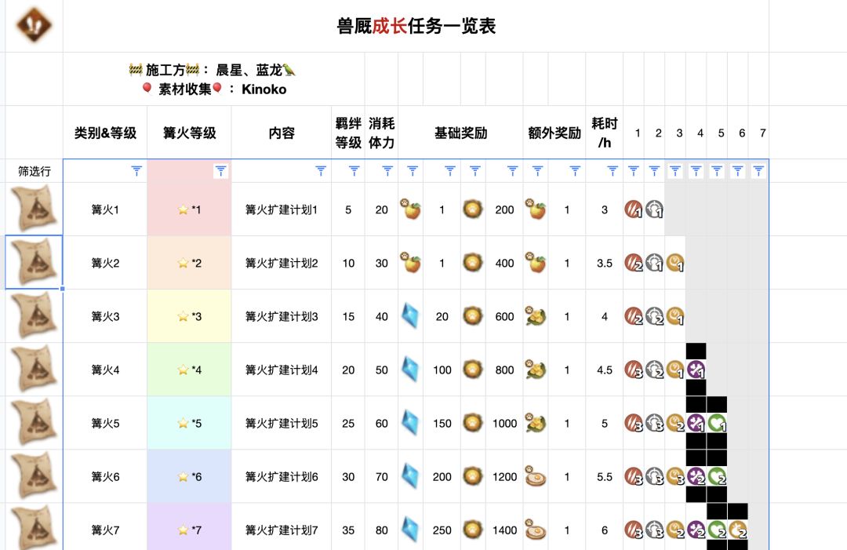Click the gold skill icon in 篝火2 row

pos(675,263)
